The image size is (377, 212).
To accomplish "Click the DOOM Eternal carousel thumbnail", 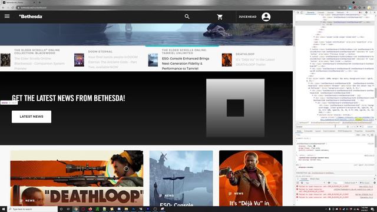I will [x=79, y=60].
